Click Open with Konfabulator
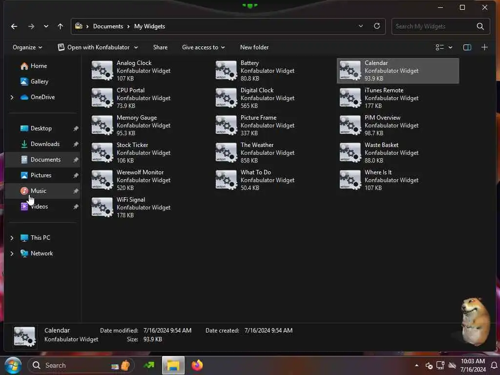500x375 pixels. tap(94, 47)
